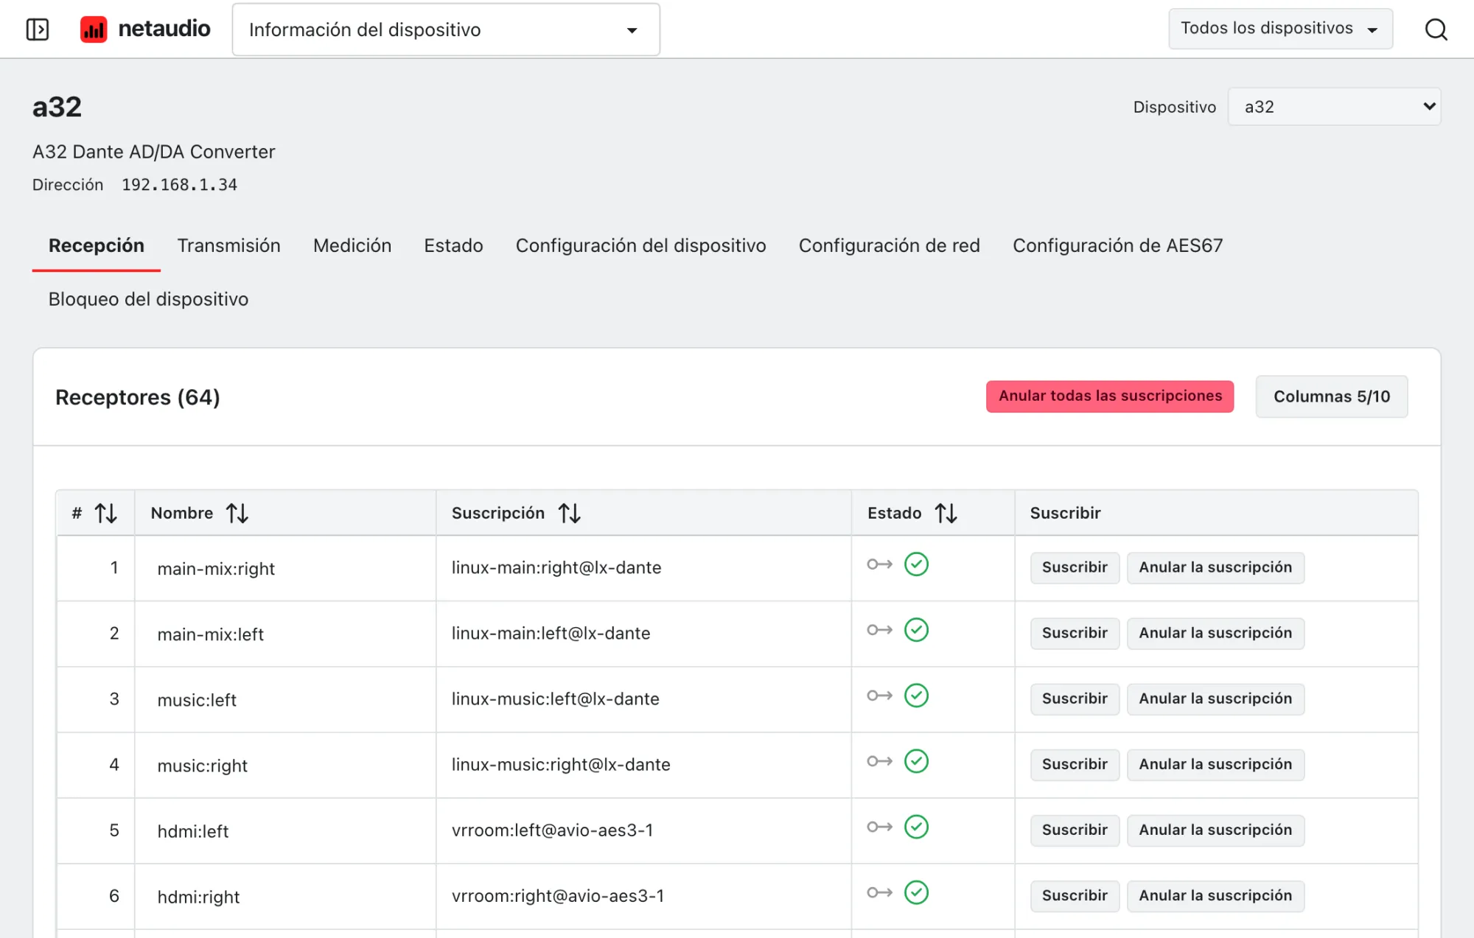1474x938 pixels.
Task: Click the IP address 192.168.1.34
Action: (179, 185)
